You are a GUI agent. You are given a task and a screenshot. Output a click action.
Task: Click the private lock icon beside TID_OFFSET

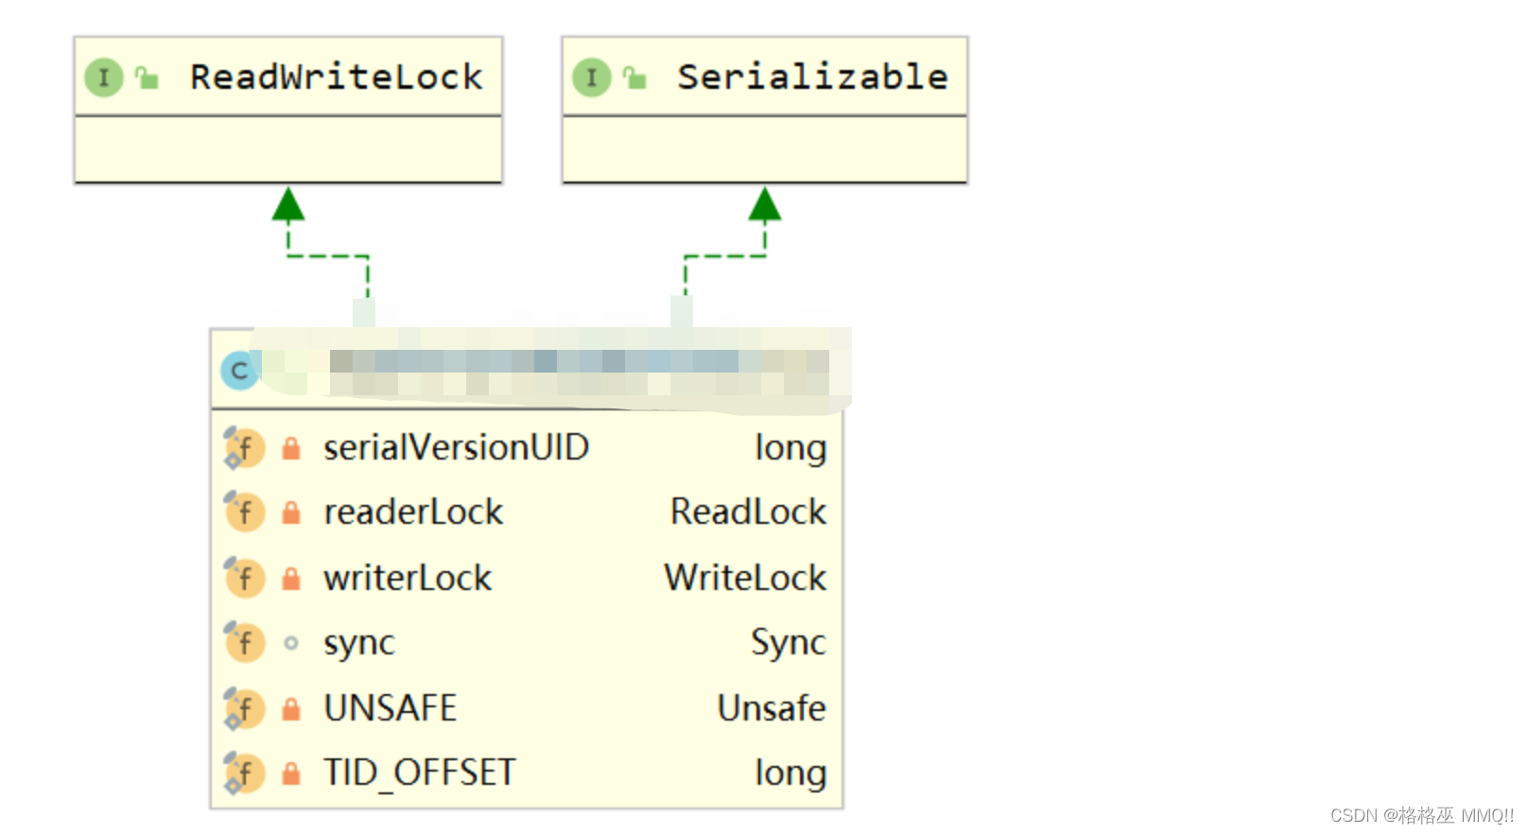[291, 773]
